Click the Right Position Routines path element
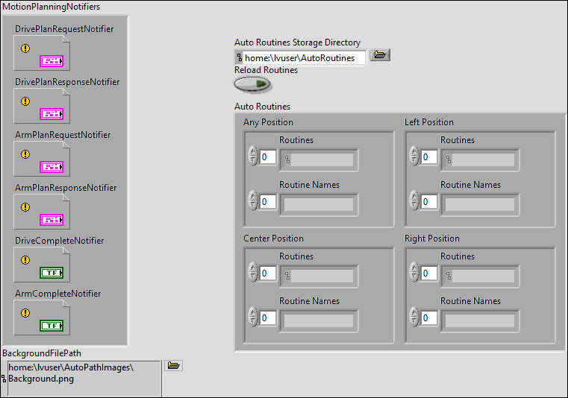The width and height of the screenshot is (568, 398). pos(479,276)
